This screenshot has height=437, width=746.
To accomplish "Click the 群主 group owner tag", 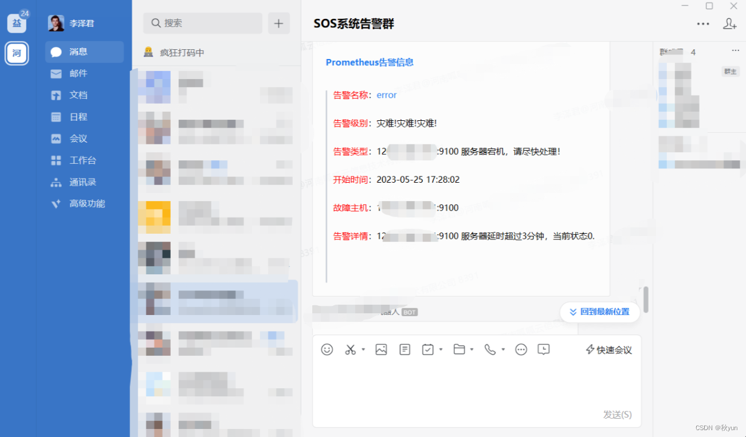I will [x=730, y=72].
